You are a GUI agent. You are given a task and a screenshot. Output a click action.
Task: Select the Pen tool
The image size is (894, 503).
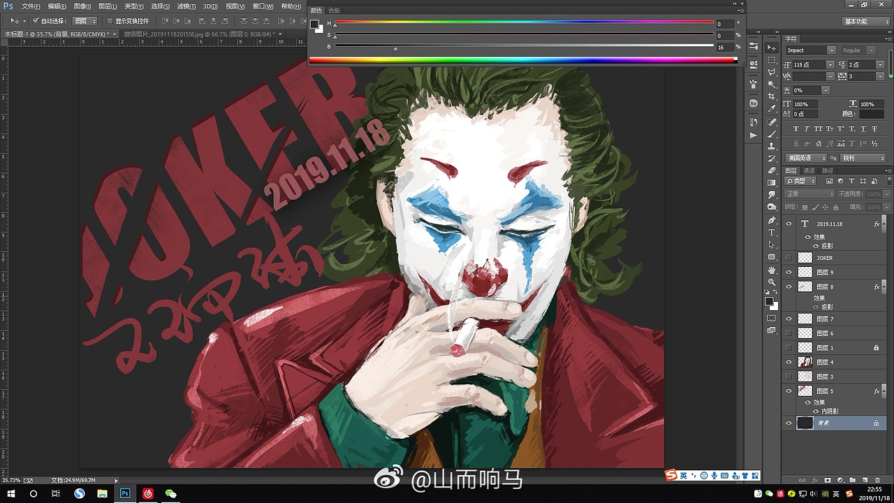(771, 221)
